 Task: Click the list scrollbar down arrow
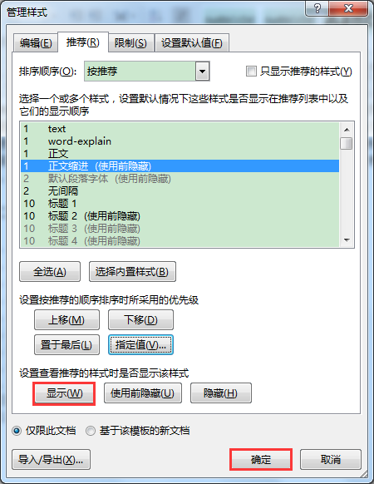coord(347,240)
